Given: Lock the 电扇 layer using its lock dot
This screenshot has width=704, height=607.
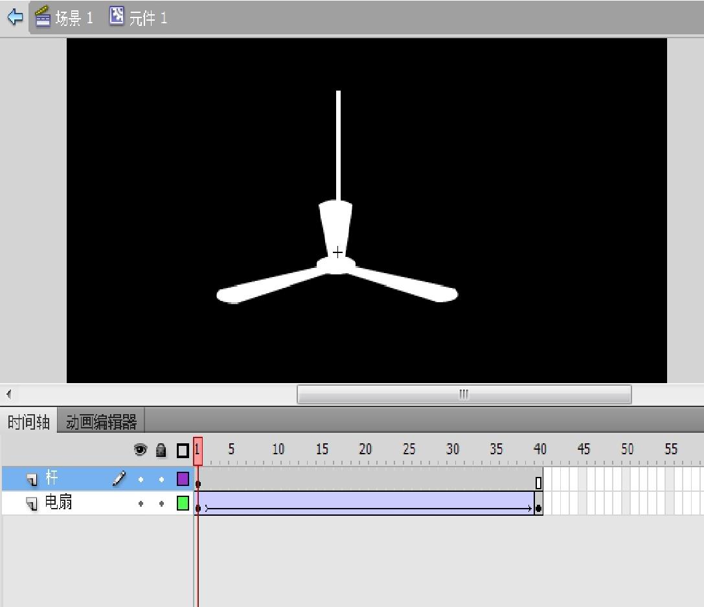Looking at the screenshot, I should click(161, 503).
